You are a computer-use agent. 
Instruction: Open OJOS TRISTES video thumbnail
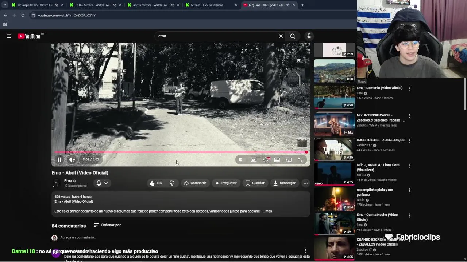(x=334, y=149)
